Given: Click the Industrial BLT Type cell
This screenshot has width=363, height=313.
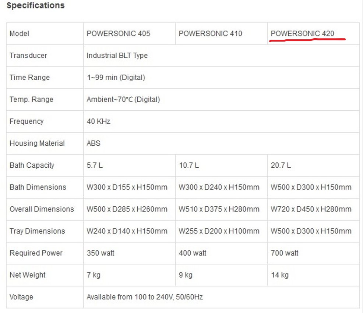Looking at the screenshot, I should point(117,56).
